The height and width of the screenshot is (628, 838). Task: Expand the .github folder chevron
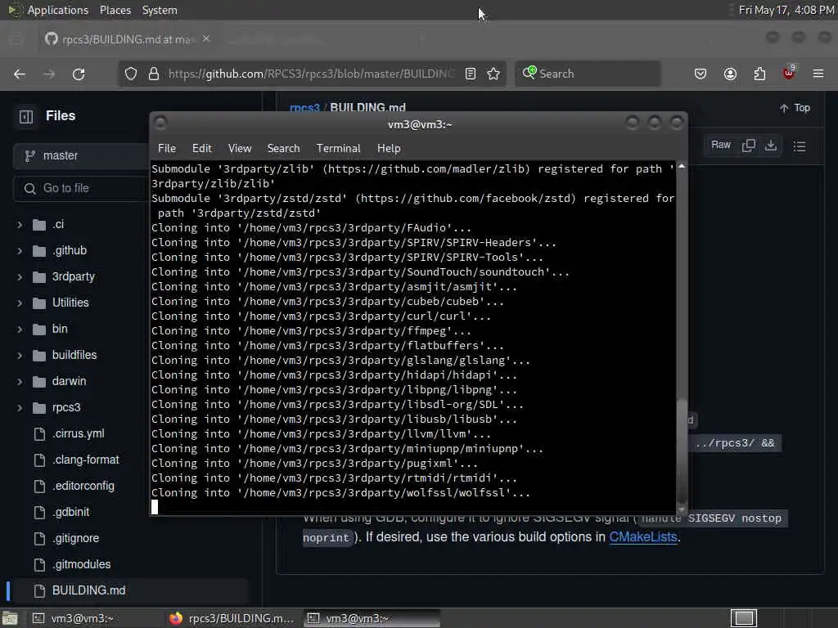pyautogui.click(x=20, y=250)
